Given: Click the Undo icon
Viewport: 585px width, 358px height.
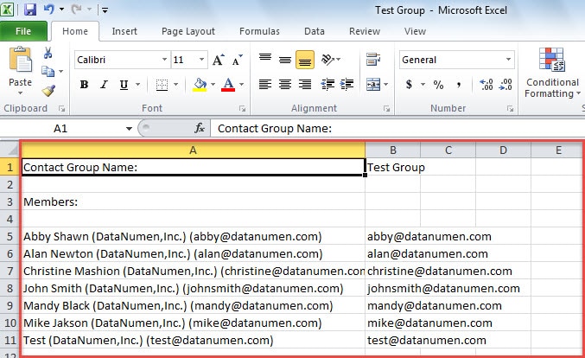Looking at the screenshot, I should click(x=49, y=10).
